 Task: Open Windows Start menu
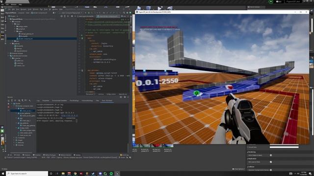tap(3, 174)
